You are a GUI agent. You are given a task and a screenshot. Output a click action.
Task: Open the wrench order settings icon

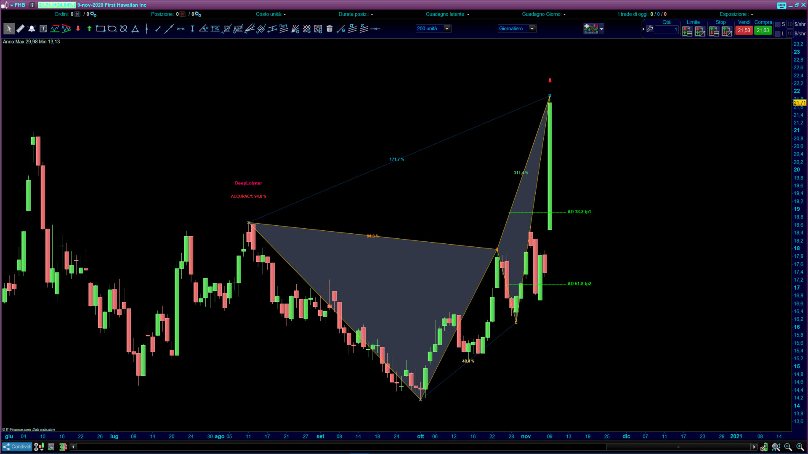[650, 29]
